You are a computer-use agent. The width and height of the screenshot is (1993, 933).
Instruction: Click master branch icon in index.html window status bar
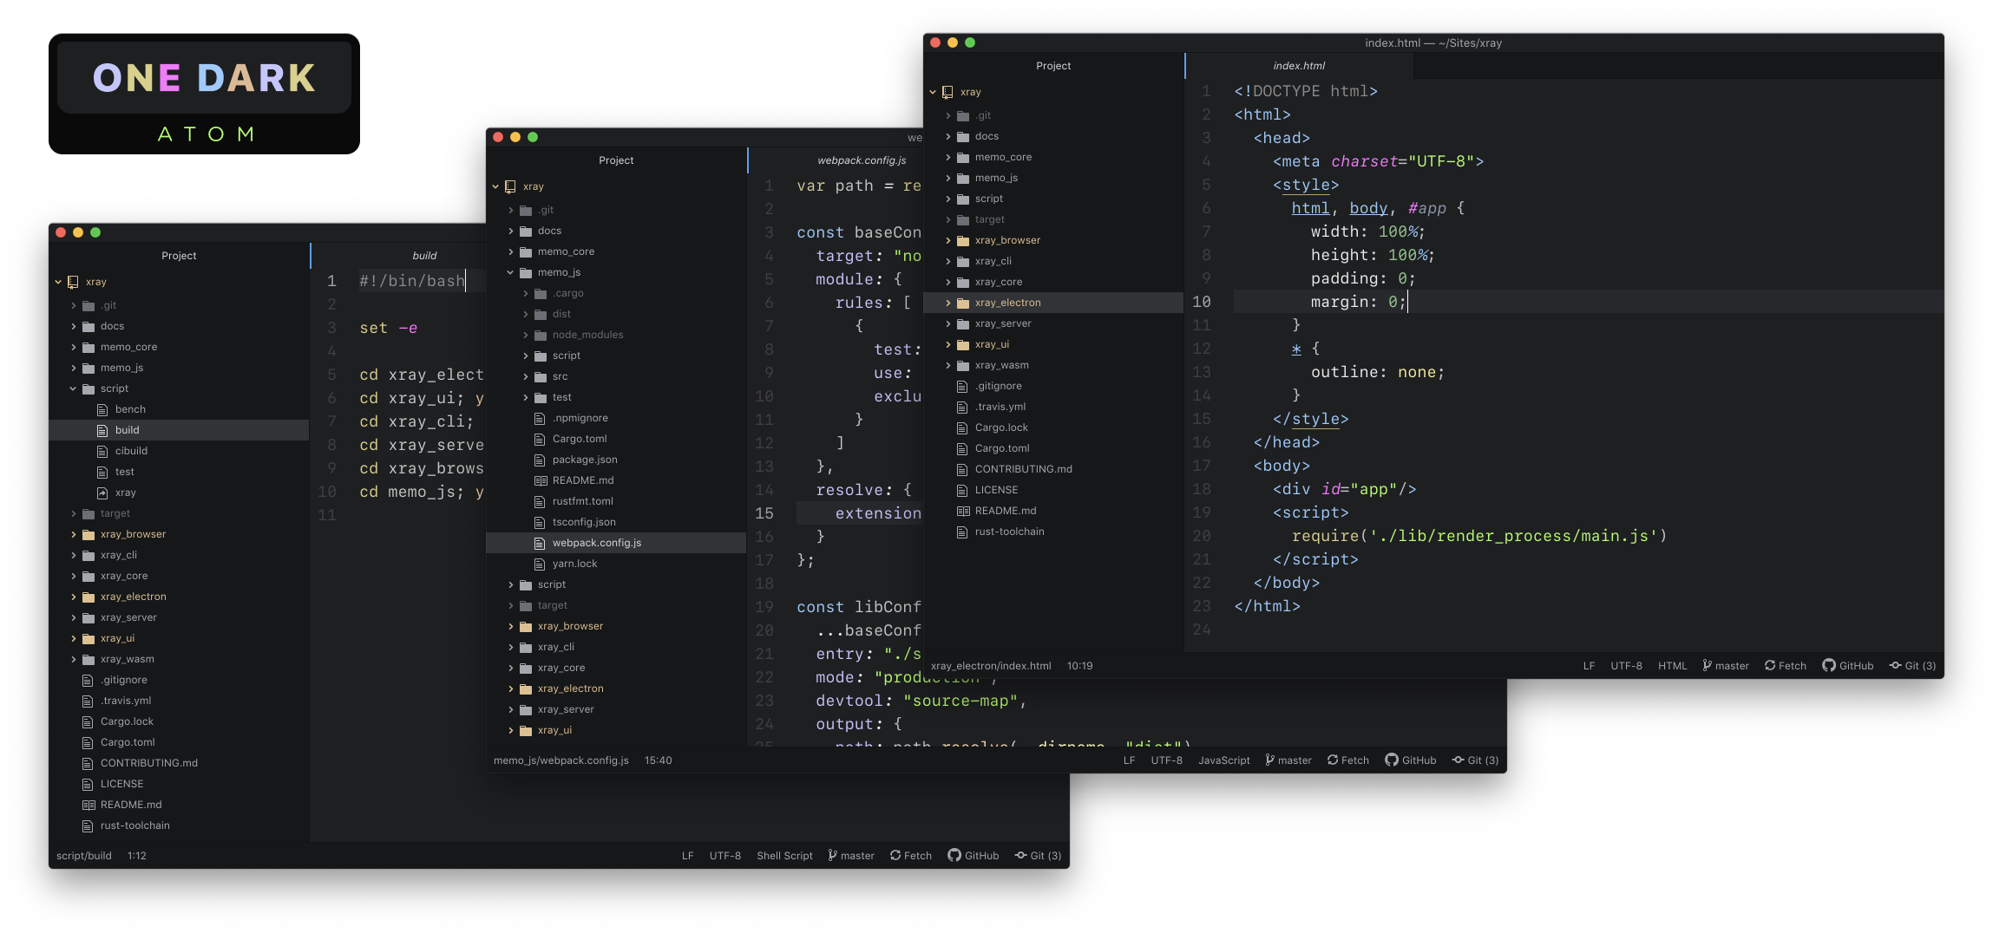(x=1707, y=665)
